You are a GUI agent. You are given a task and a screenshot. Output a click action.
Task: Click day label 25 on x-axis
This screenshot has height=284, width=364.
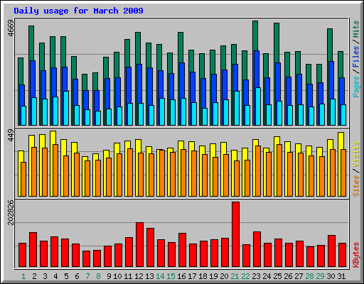(x=277, y=276)
